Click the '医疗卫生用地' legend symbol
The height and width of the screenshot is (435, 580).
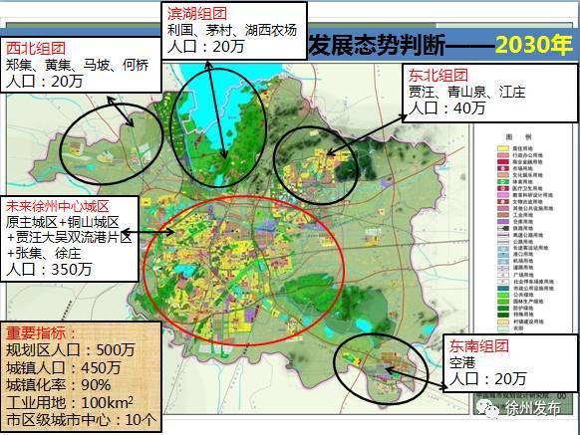coord(503,188)
